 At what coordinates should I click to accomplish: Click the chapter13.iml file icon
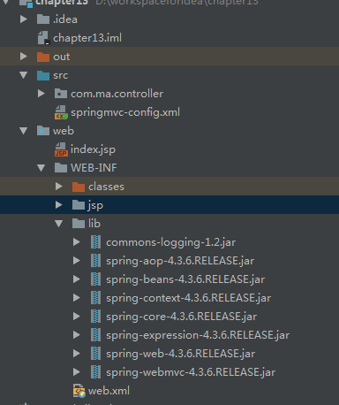pyautogui.click(x=43, y=38)
